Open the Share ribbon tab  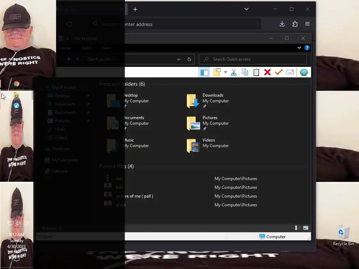tap(86, 48)
